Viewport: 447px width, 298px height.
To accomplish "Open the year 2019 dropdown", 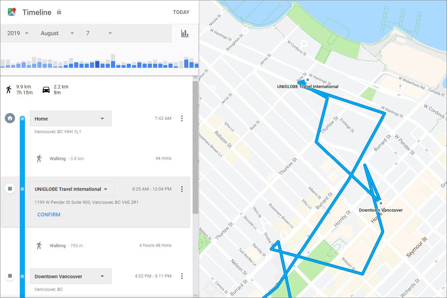I will click(18, 33).
